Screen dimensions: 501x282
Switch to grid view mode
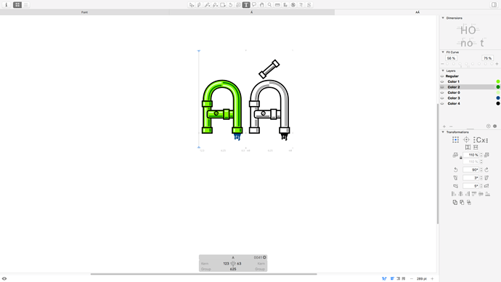(x=17, y=5)
